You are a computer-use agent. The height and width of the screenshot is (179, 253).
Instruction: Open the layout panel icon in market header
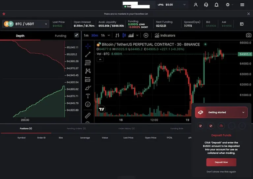[x=241, y=24]
